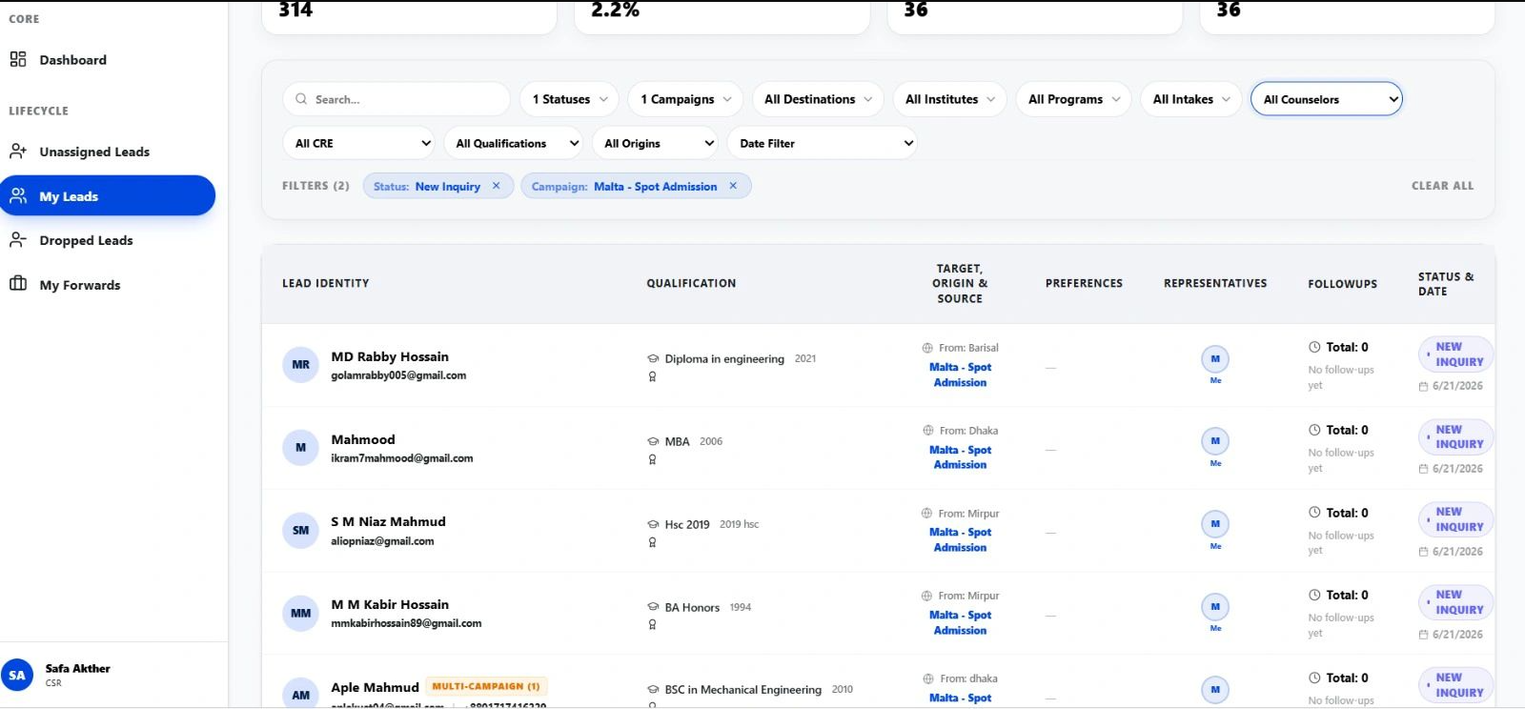Click SA user avatar of Safa Akther
The height and width of the screenshot is (709, 1525).
[17, 675]
